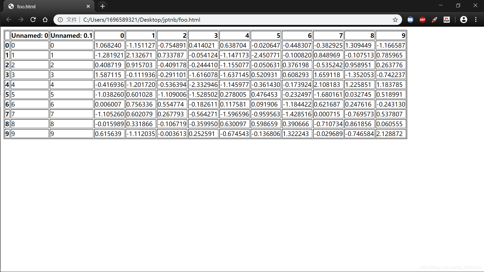The height and width of the screenshot is (272, 484).
Task: Bookmark this page with star icon
Action: pos(395,20)
